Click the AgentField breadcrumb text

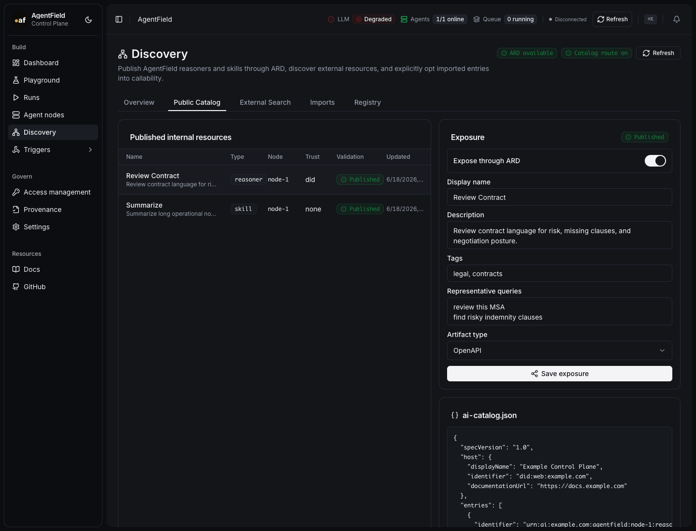click(x=155, y=19)
